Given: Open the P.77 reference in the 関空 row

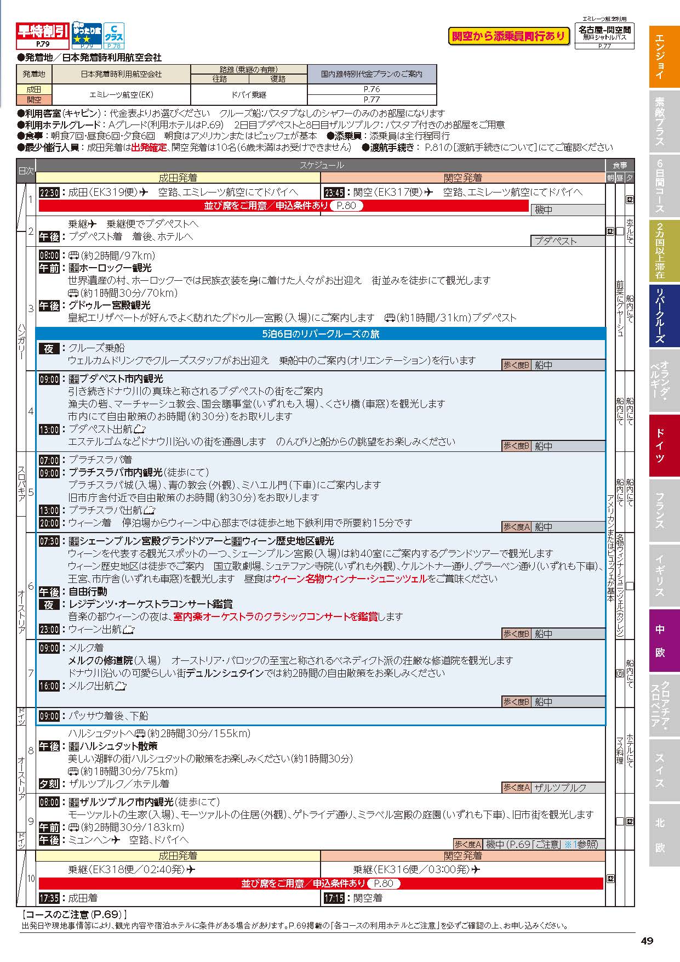Looking at the screenshot, I should click(372, 100).
